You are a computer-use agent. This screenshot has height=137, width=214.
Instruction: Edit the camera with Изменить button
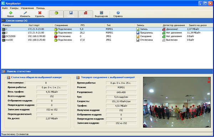pos(25,14)
